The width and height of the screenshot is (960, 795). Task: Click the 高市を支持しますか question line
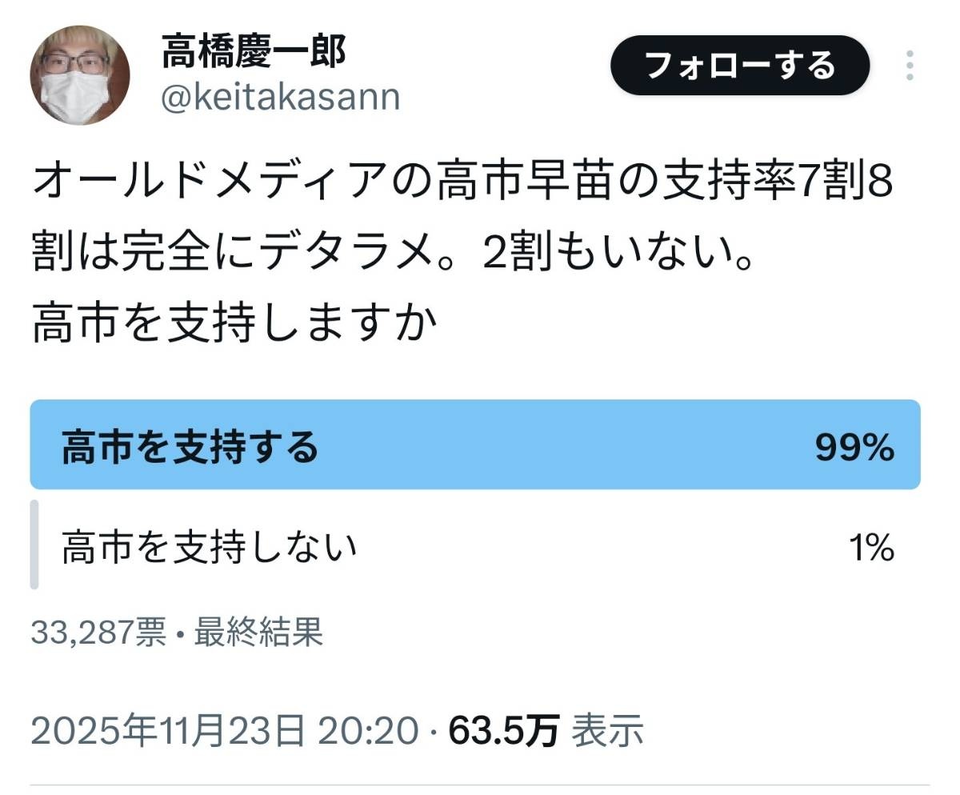coord(238,324)
